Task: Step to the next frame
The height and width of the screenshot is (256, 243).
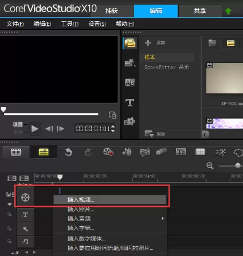Action: 60,129
